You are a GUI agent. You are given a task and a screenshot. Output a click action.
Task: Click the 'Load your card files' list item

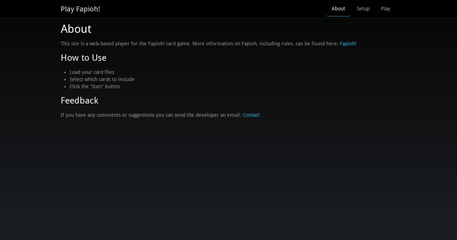coord(92,72)
